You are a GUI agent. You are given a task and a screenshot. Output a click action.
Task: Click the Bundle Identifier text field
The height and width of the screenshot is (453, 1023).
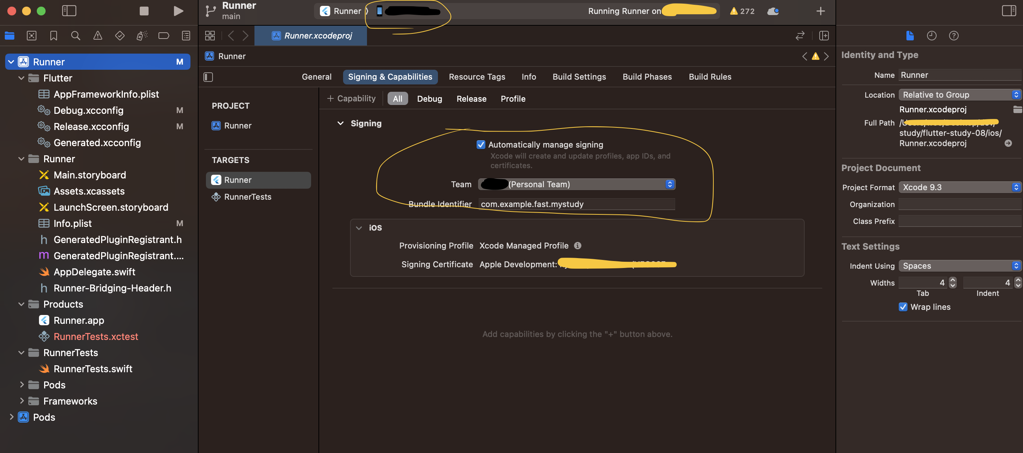(x=576, y=204)
